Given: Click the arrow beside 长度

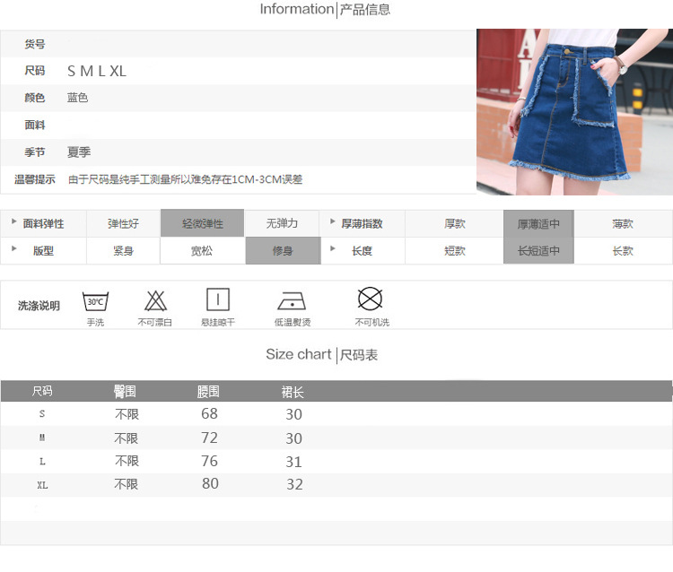Looking at the screenshot, I should click(x=332, y=247).
